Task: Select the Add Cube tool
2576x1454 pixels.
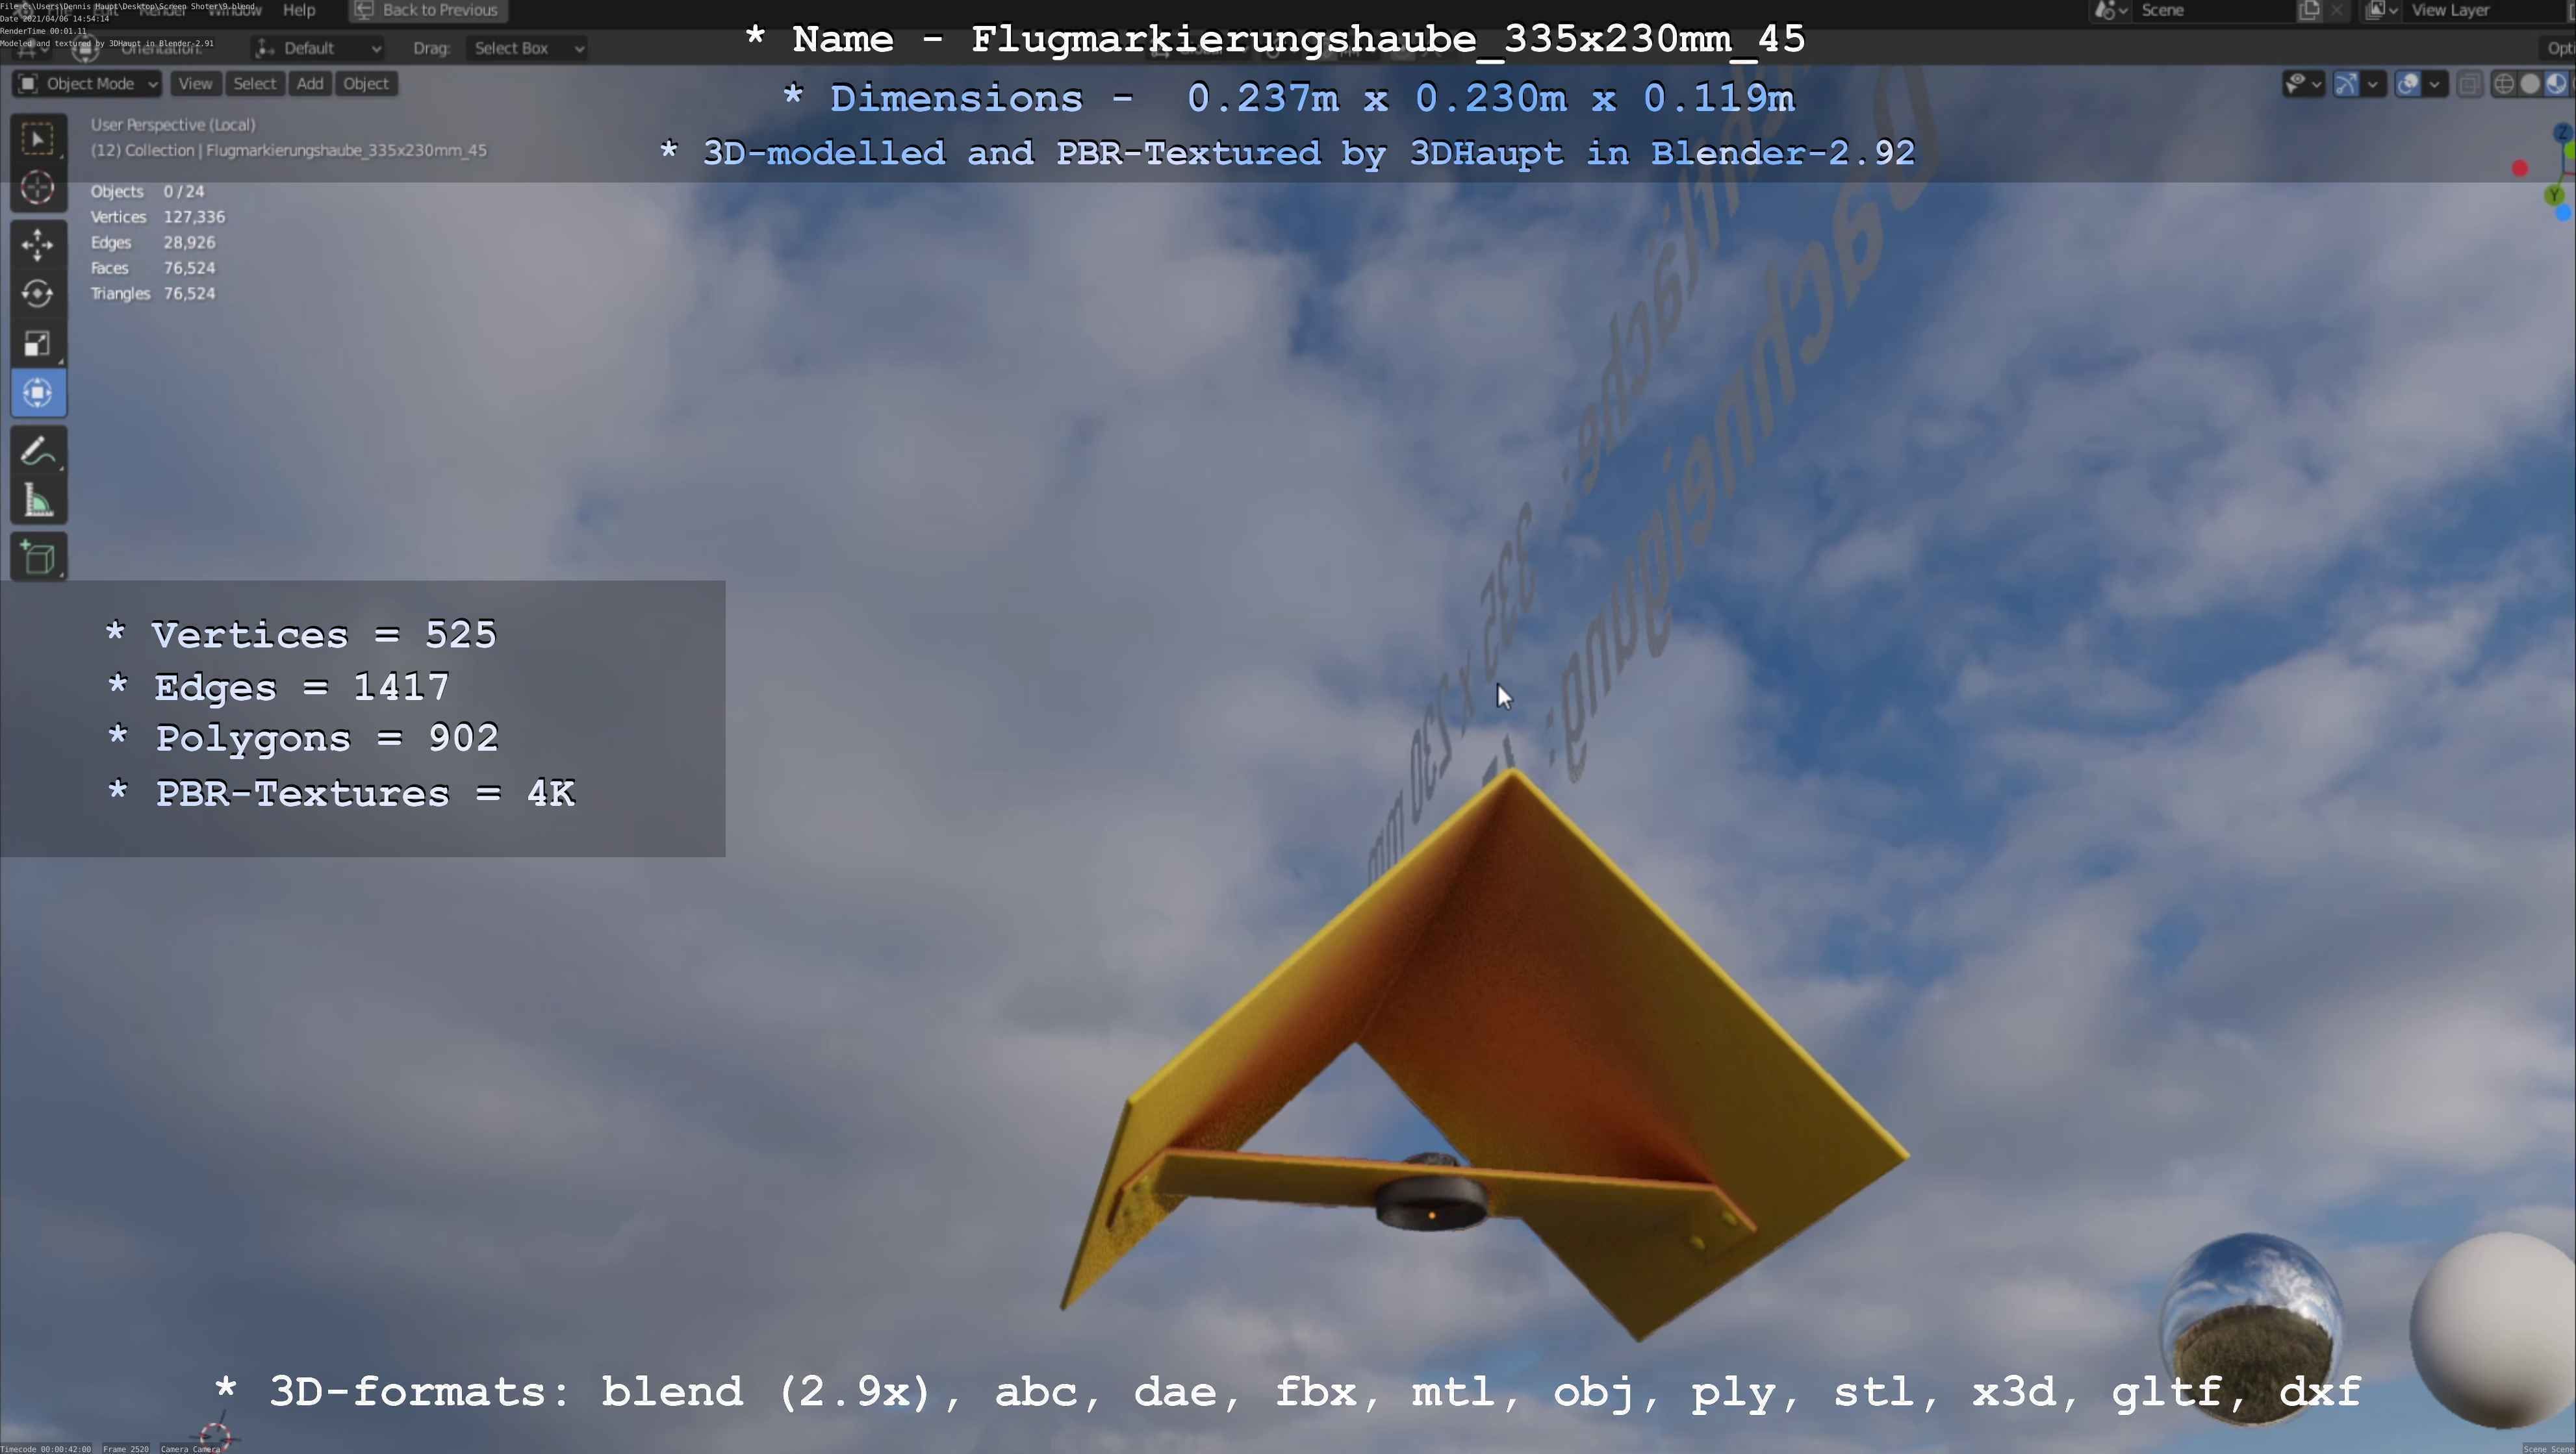Action: pos(38,558)
